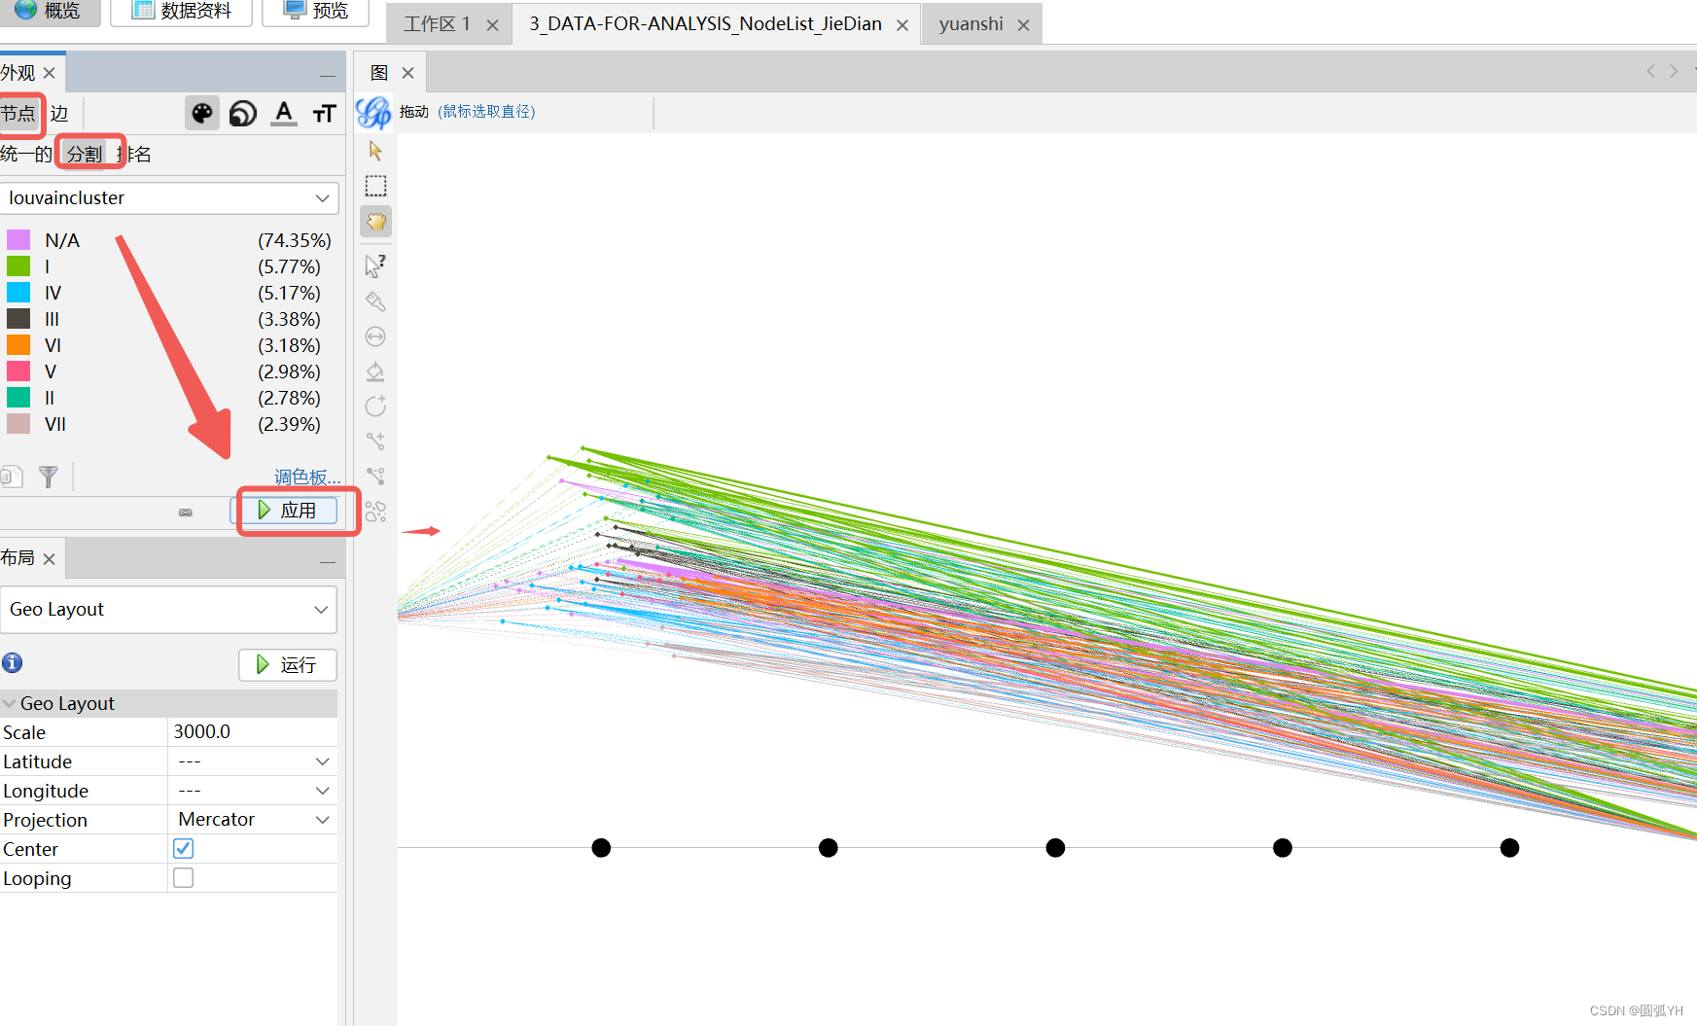
Task: Select the node size appearance icon
Action: coord(242,113)
